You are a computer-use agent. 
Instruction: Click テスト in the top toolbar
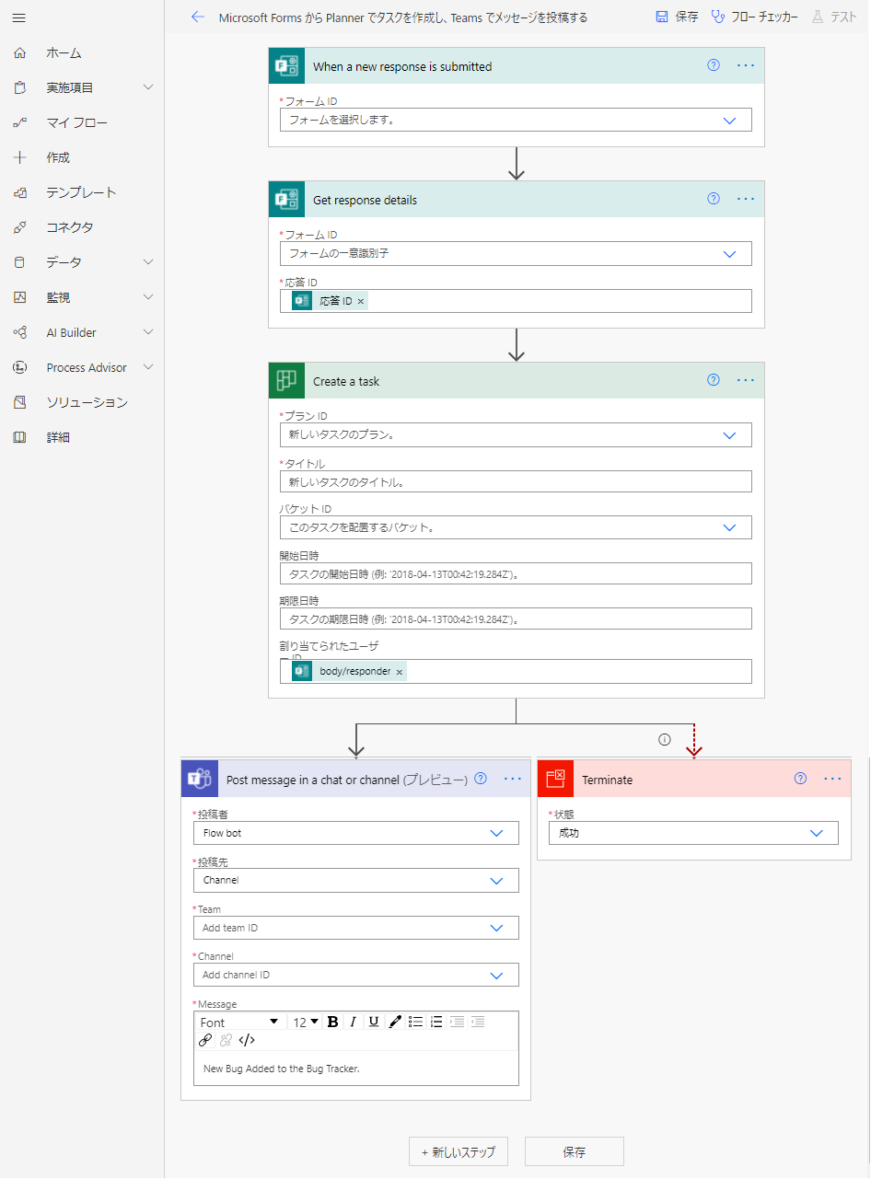click(x=834, y=17)
